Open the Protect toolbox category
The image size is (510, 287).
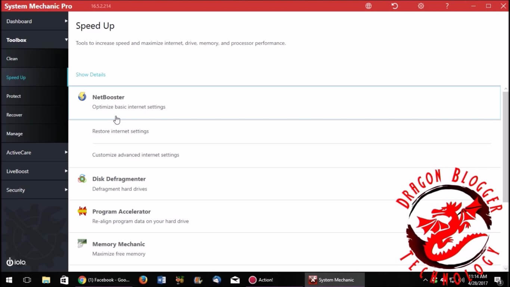coord(14,96)
